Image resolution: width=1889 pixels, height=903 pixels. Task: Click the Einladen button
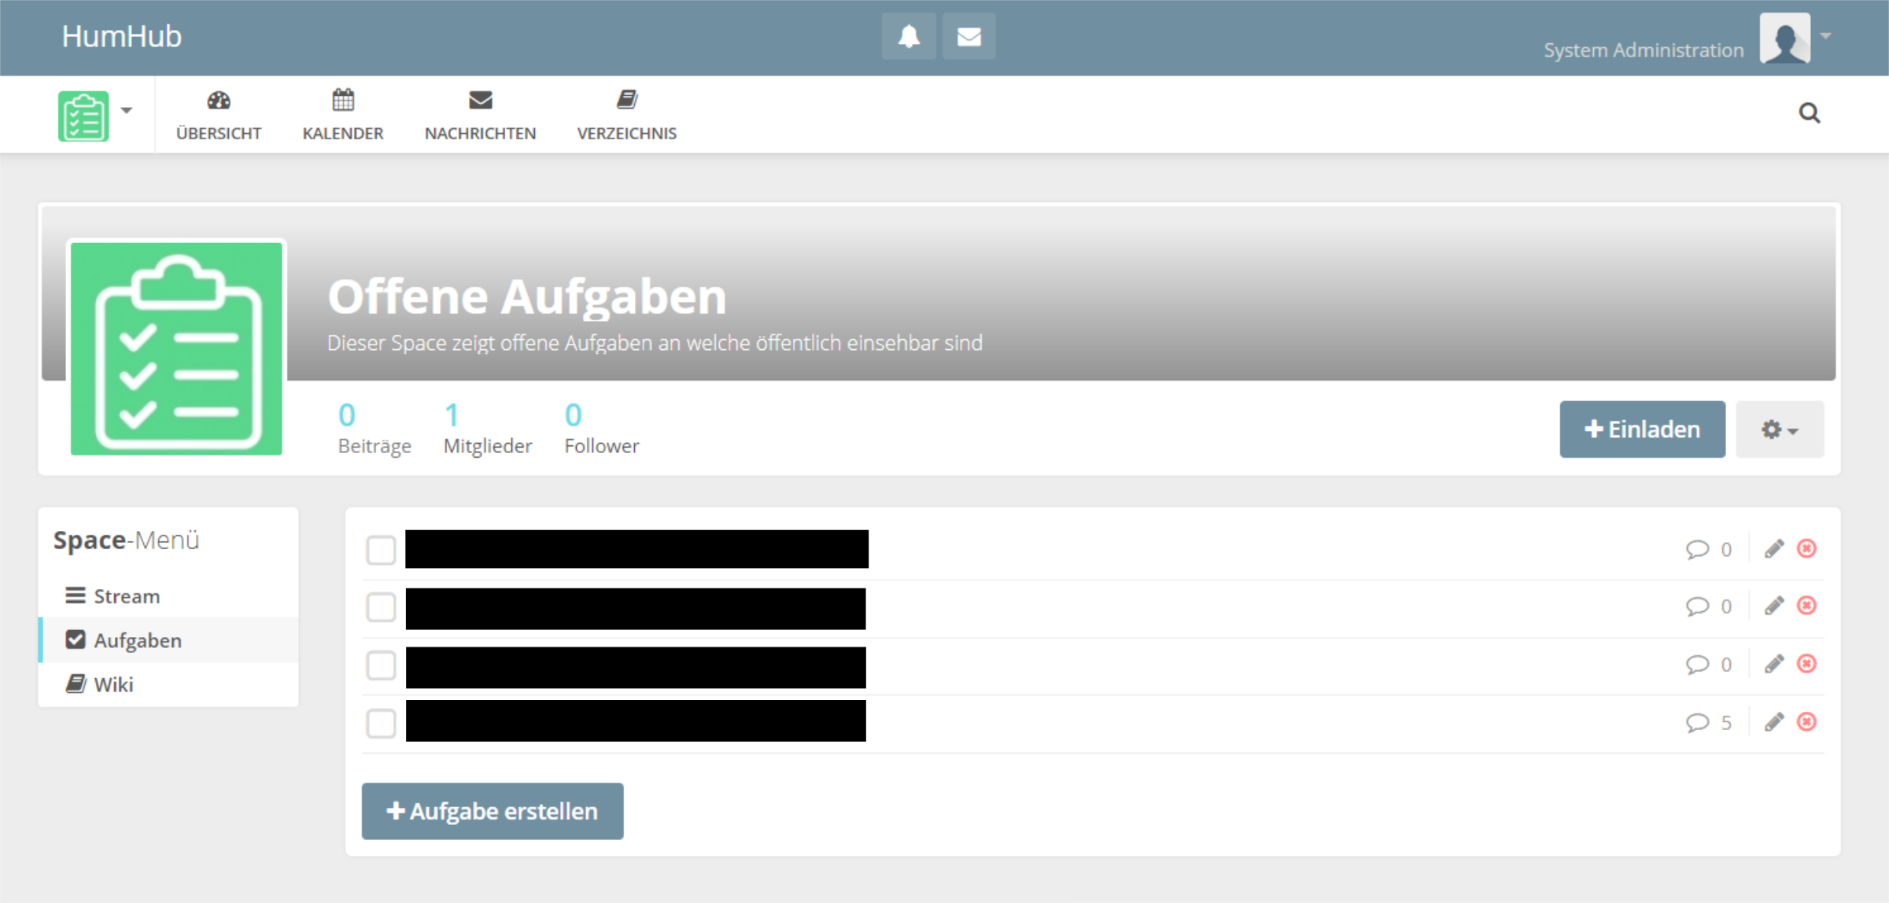[1642, 429]
